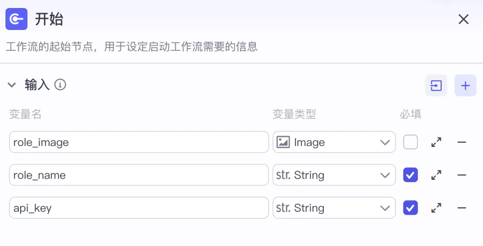
Task: Remove the role_image variable row
Action: 462,142
